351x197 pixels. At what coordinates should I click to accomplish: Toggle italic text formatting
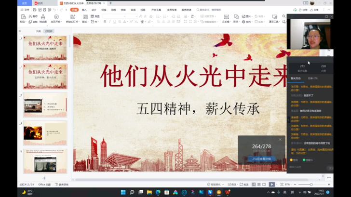[x=109, y=22]
